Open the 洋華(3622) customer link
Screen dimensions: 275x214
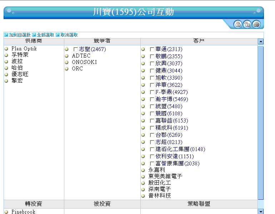[x=169, y=85]
